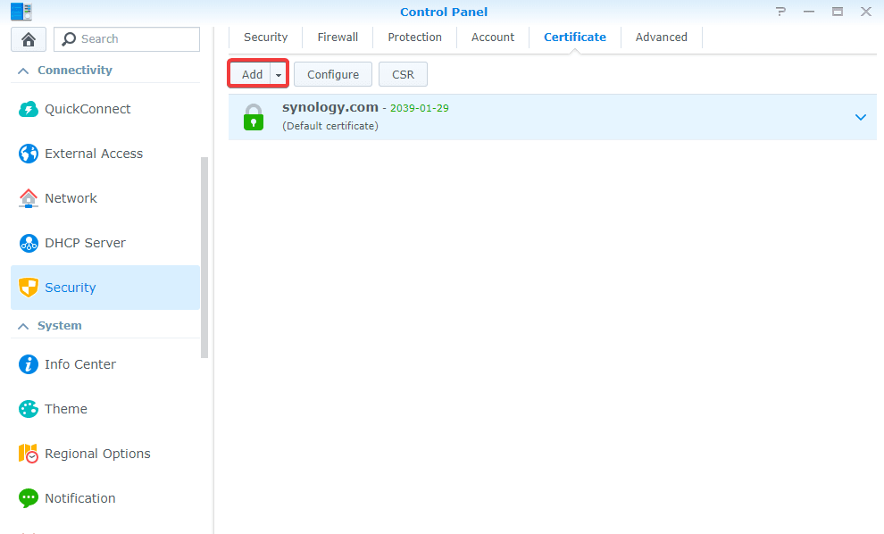Click the External Access globe icon
This screenshot has width=884, height=534.
29,154
